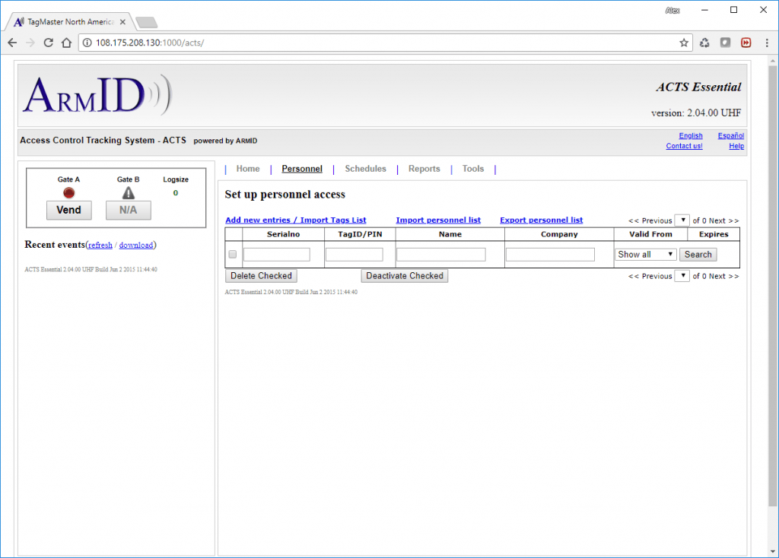Open the bottom page number dropdown
Image resolution: width=779 pixels, height=558 pixels.
coord(682,276)
